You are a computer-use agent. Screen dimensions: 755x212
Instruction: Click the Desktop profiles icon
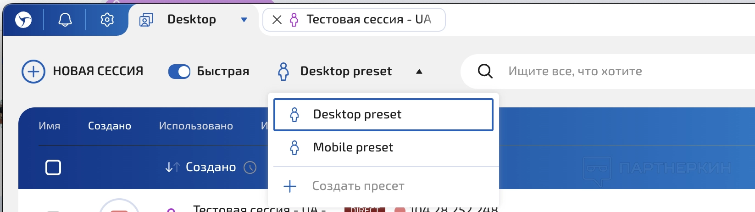[146, 20]
